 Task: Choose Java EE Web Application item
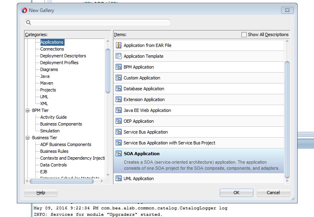[199, 110]
